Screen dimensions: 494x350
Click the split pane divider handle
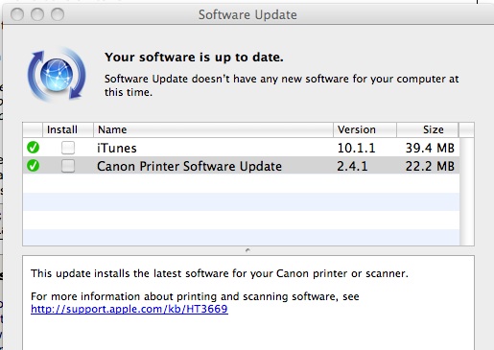pos(247,250)
